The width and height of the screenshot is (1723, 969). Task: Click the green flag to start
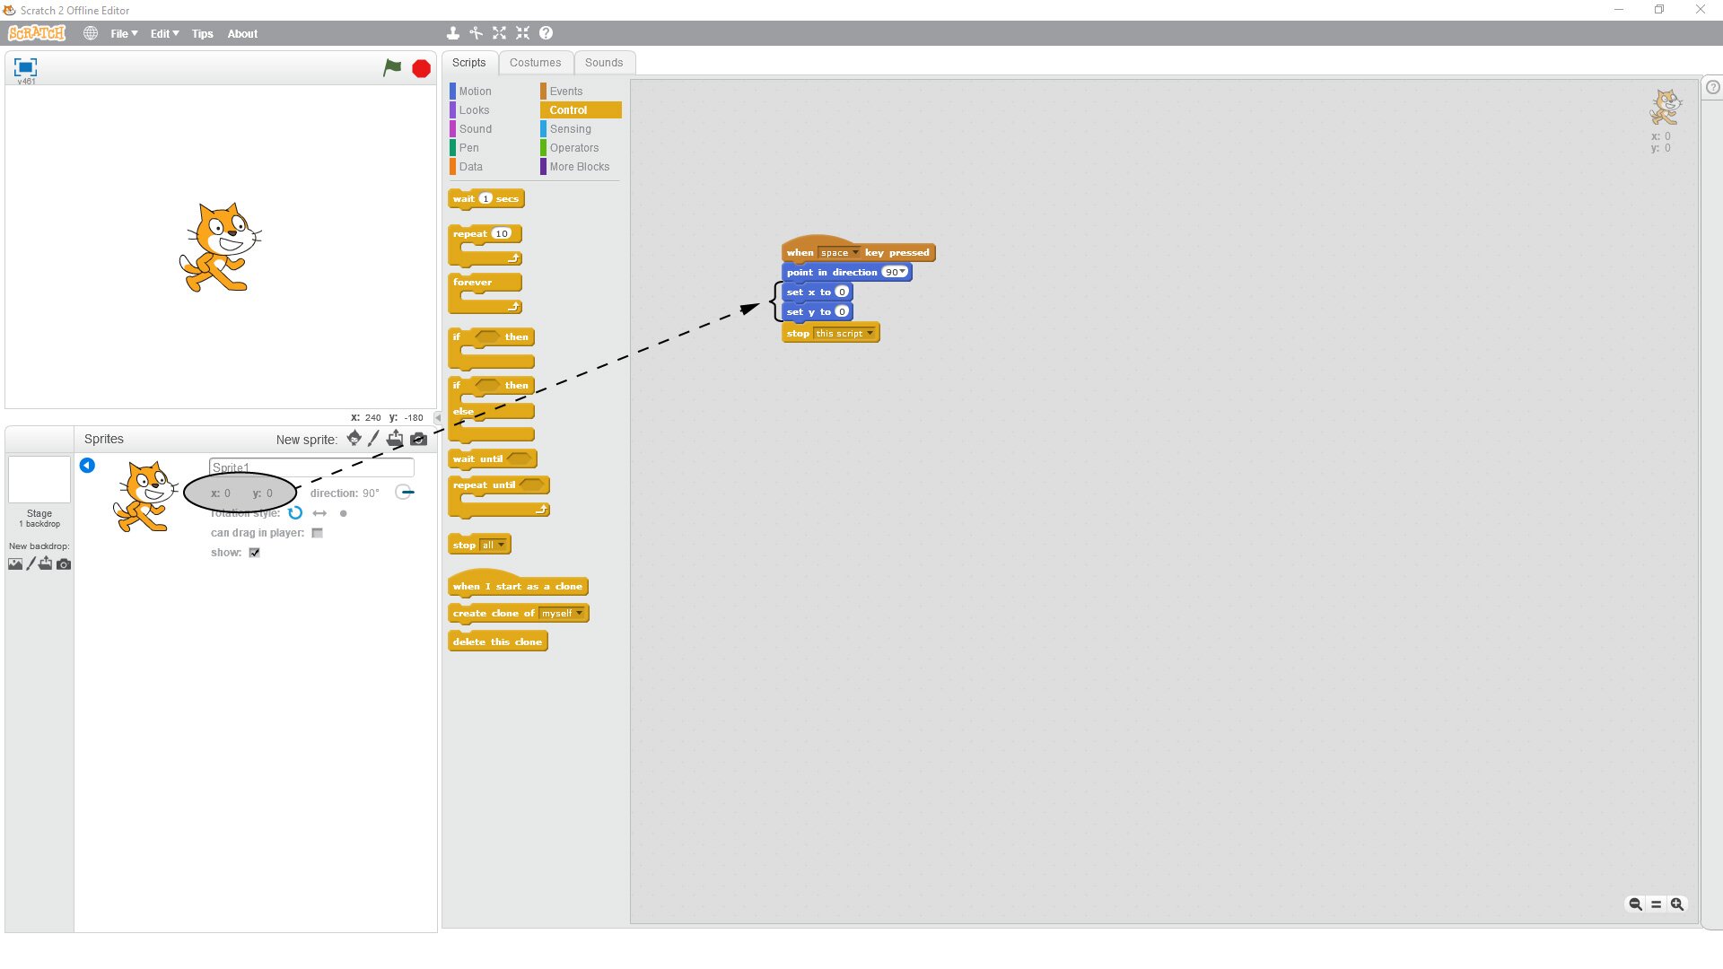392,68
